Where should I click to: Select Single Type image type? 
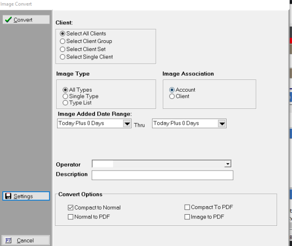65,96
